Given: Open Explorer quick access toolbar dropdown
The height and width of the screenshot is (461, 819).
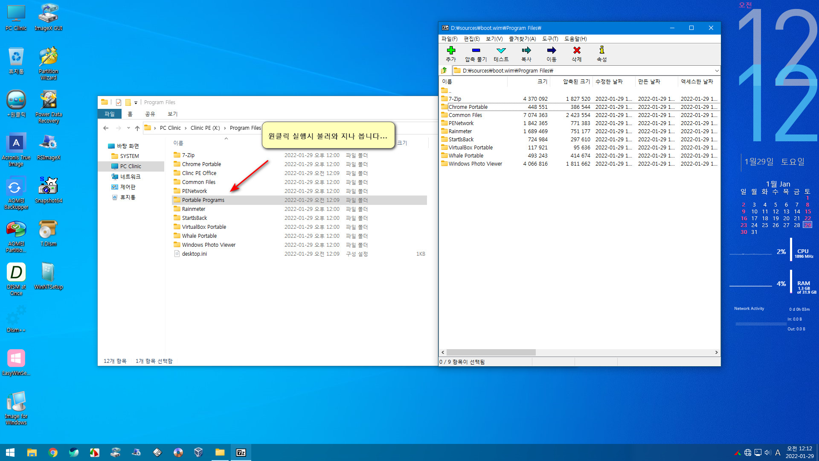Looking at the screenshot, I should pos(136,102).
